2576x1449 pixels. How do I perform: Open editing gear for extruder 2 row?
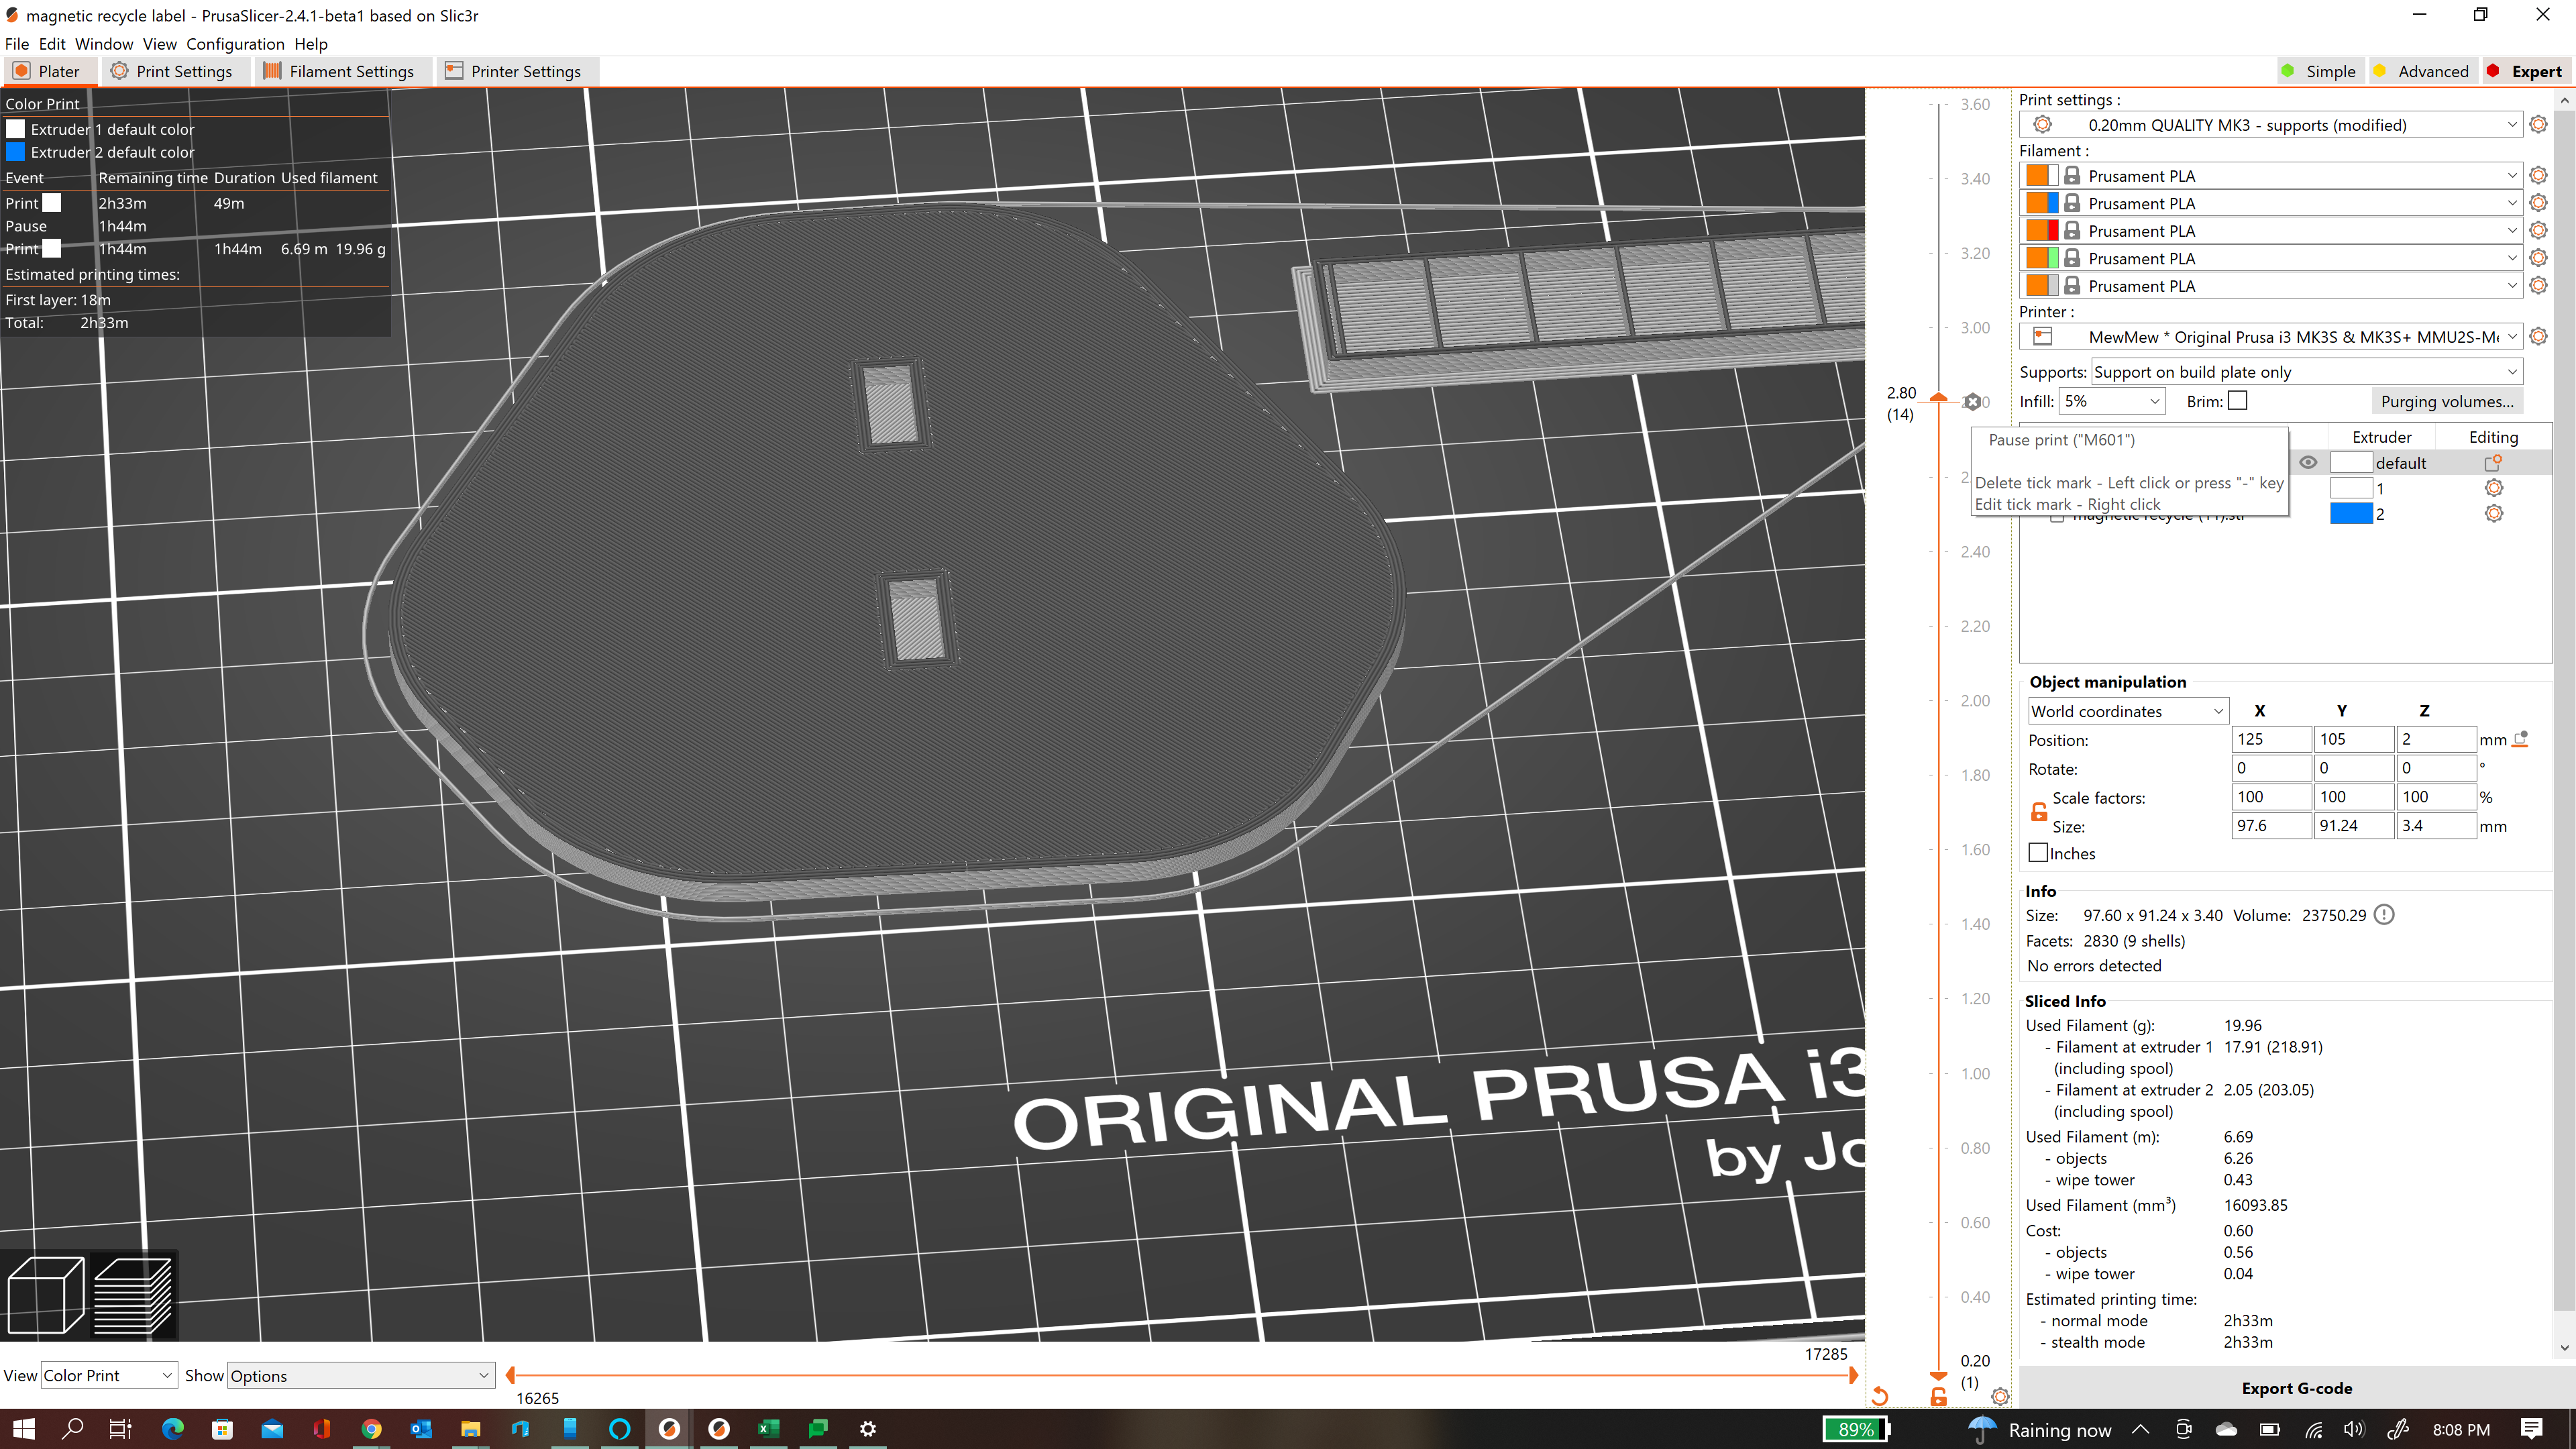click(x=2493, y=513)
